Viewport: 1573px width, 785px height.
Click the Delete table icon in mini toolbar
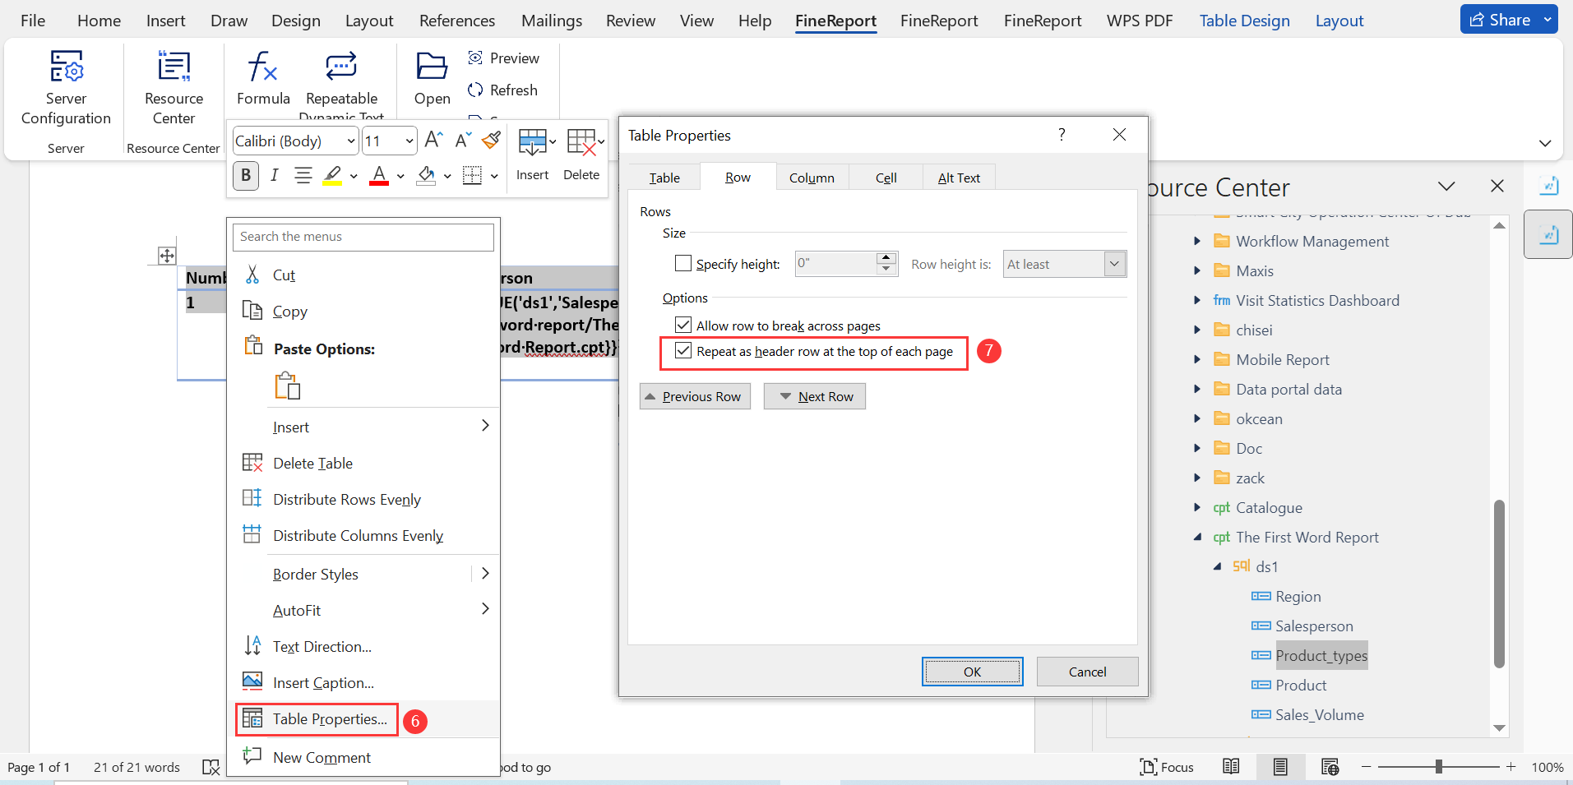tap(581, 142)
